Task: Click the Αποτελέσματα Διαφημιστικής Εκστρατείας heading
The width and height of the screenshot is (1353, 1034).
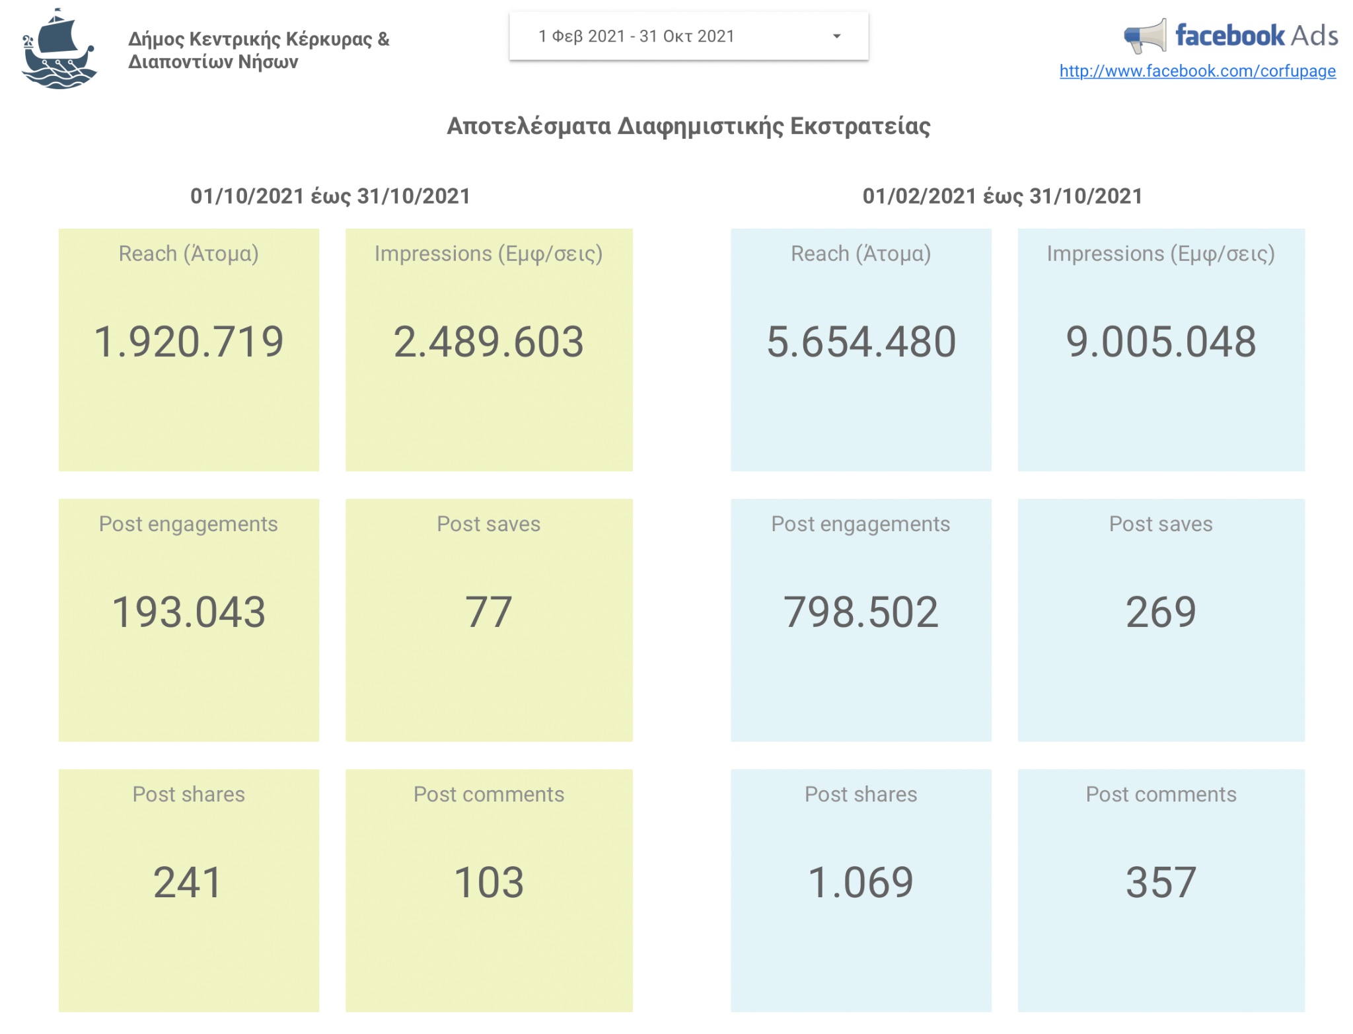Action: 688,126
